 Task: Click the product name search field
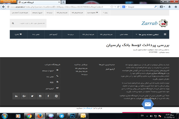point(32,23)
